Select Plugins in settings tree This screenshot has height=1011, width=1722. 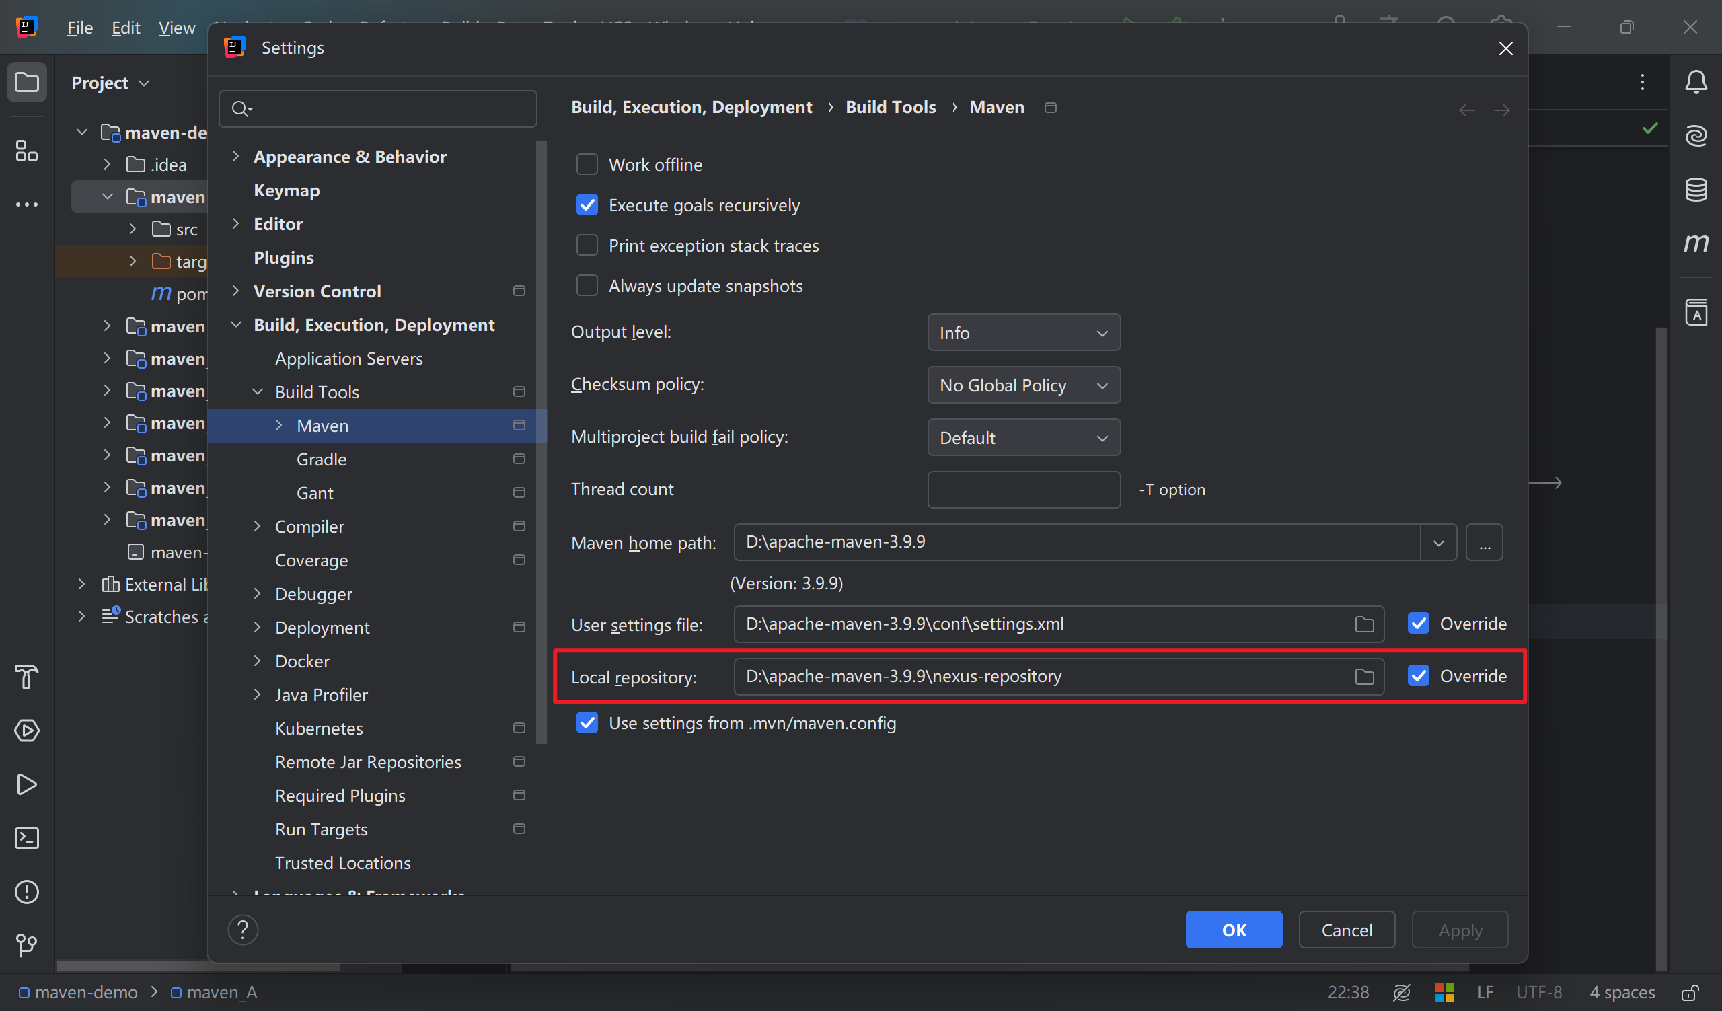pyautogui.click(x=284, y=258)
